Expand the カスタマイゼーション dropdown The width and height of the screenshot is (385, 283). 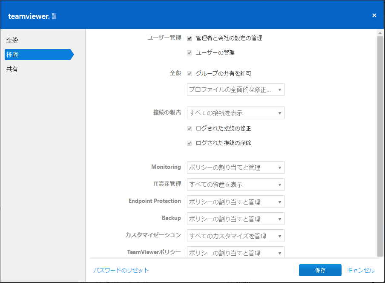236,236
